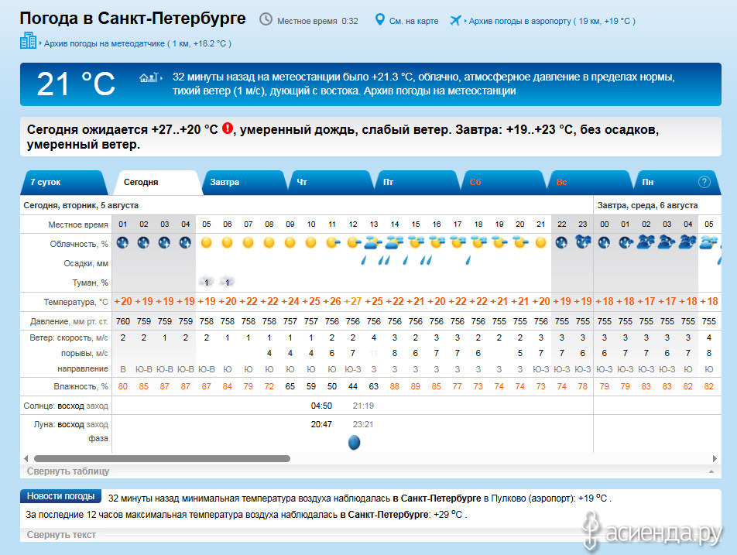The width and height of the screenshot is (737, 555).
Task: Click the rain drops icon at 16 hour
Action: pyautogui.click(x=427, y=260)
